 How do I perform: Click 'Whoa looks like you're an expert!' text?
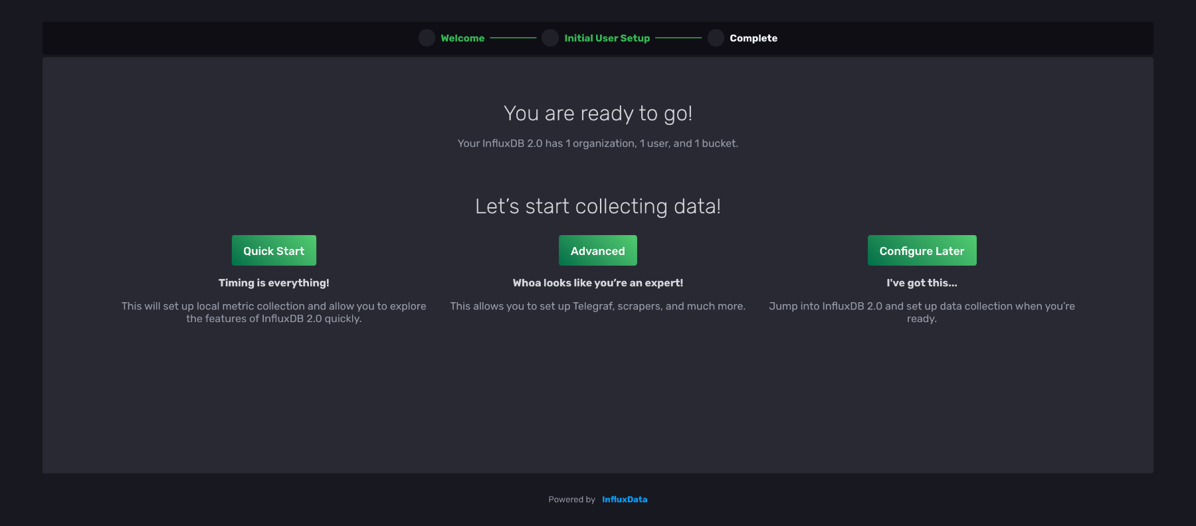coord(598,283)
